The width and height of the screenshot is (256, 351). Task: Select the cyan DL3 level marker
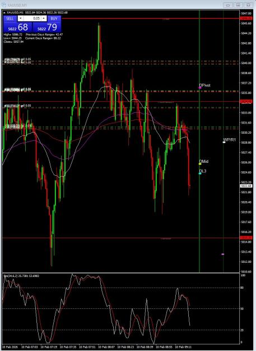pyautogui.click(x=200, y=174)
